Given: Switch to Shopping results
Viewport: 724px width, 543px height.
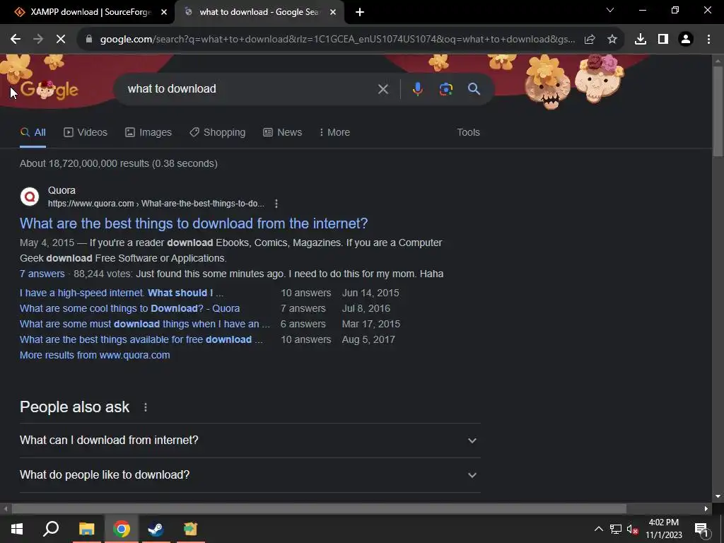Looking at the screenshot, I should 218,132.
